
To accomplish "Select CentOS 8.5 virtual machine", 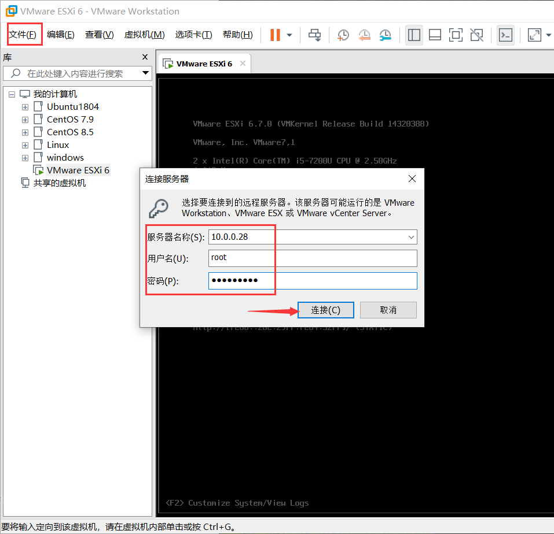I will coord(70,132).
